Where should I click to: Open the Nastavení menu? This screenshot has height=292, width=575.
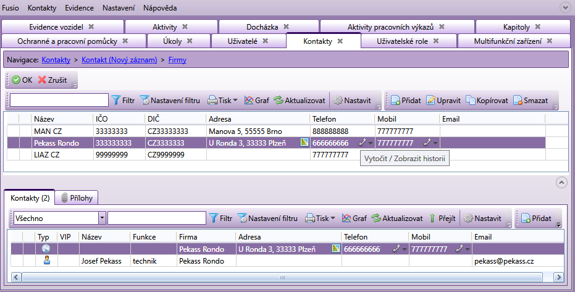(119, 7)
